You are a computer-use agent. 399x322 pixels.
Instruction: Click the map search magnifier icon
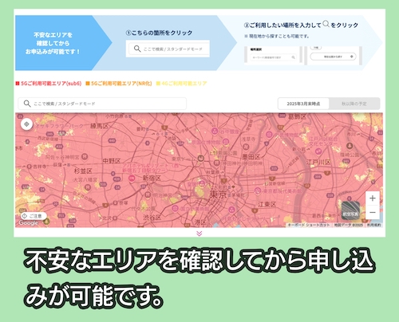tap(27, 104)
